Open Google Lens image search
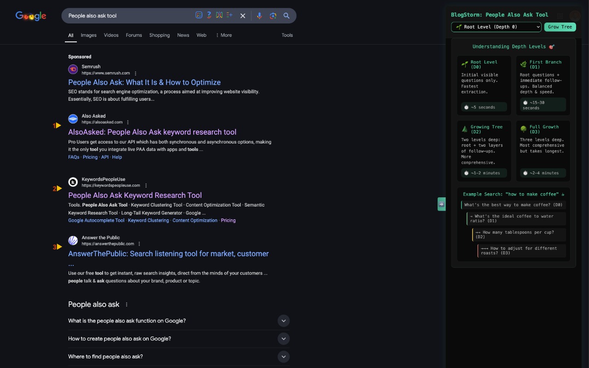 (x=273, y=16)
